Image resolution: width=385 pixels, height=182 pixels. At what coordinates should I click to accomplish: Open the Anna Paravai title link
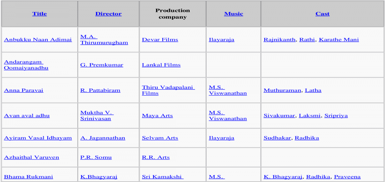coord(23,90)
